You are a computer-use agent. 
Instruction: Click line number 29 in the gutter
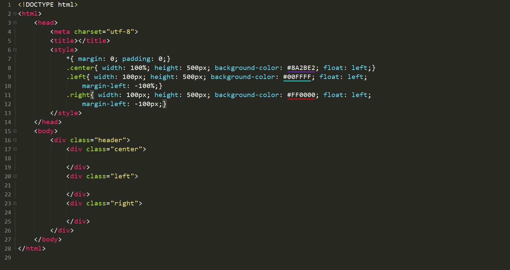point(7,258)
